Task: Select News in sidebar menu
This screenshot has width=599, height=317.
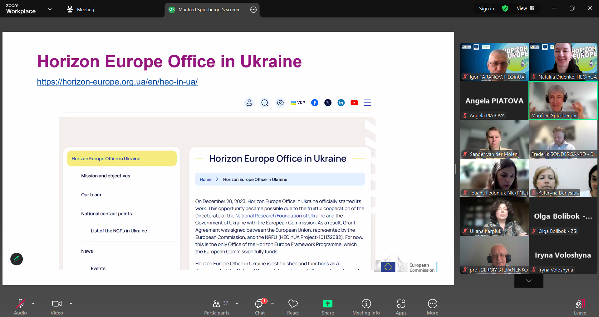Action: 87,251
